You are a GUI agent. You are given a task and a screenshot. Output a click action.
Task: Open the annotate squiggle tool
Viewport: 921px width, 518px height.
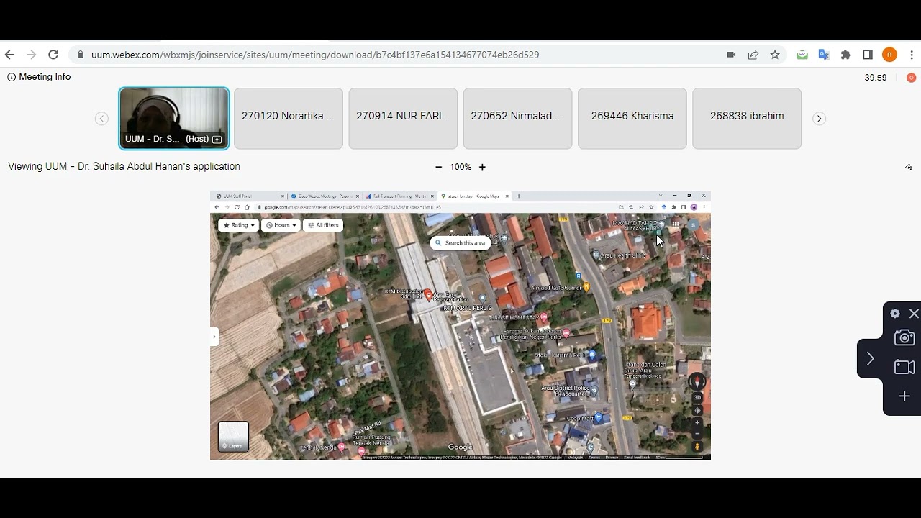coord(909,167)
